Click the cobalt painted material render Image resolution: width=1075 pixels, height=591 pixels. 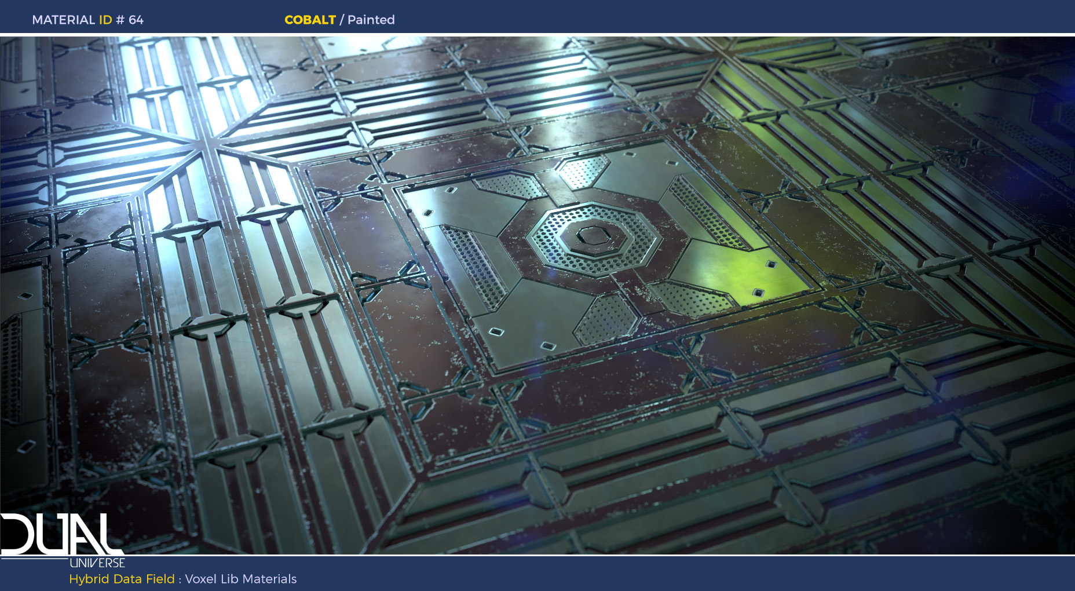coord(537,295)
